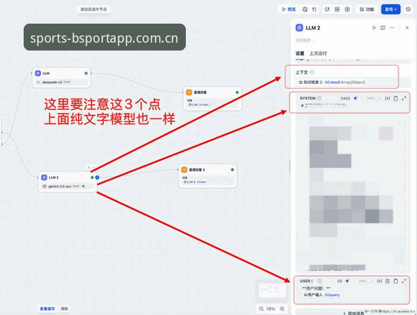Expand the USER prompt editor to fullscreen
417x315 pixels.
click(404, 281)
